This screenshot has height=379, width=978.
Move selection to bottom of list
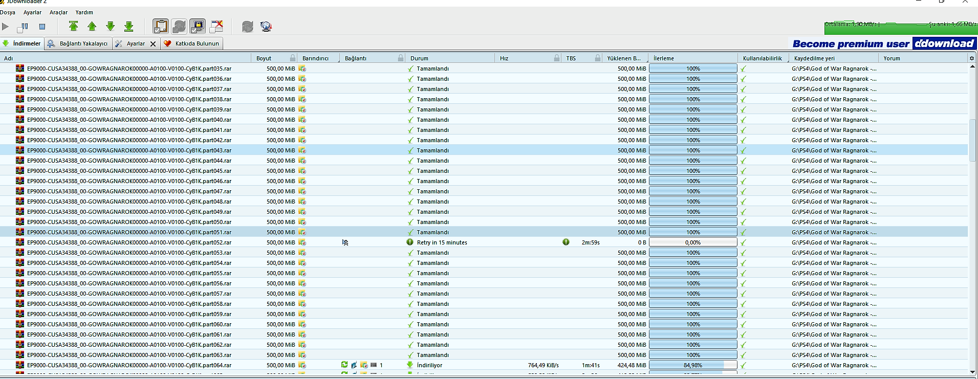(129, 27)
